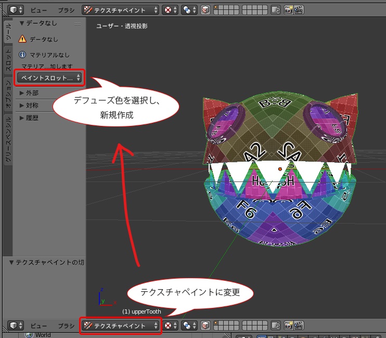Click render image camera icon in lower header
Screen dimensions: 386x338
288,326
